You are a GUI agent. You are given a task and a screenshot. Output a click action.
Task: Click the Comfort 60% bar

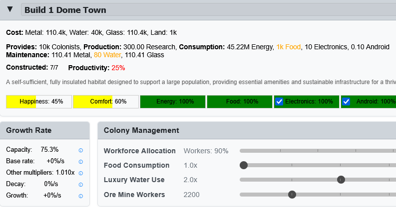106,102
